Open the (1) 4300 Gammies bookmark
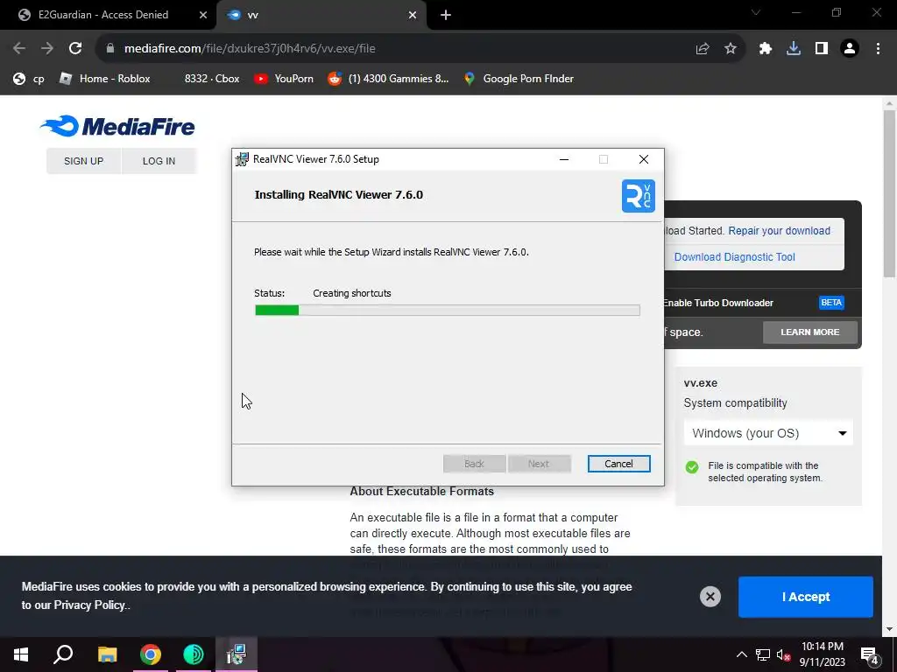This screenshot has height=672, width=897. [388, 79]
